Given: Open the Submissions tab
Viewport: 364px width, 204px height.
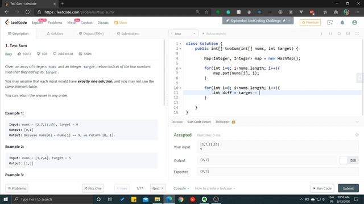Looking at the screenshot, I should click(x=127, y=33).
